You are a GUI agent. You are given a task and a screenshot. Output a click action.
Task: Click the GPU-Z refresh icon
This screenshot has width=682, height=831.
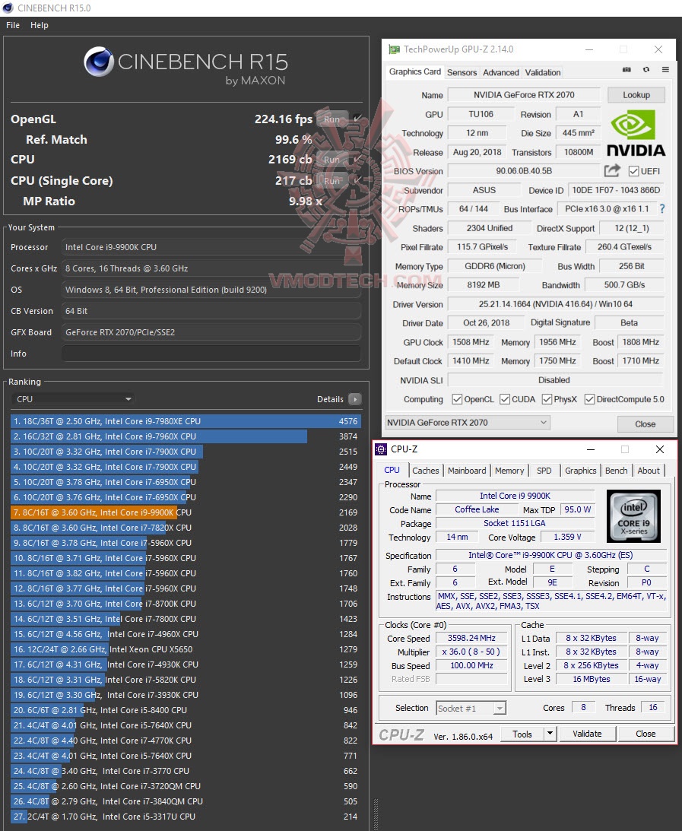pyautogui.click(x=646, y=70)
